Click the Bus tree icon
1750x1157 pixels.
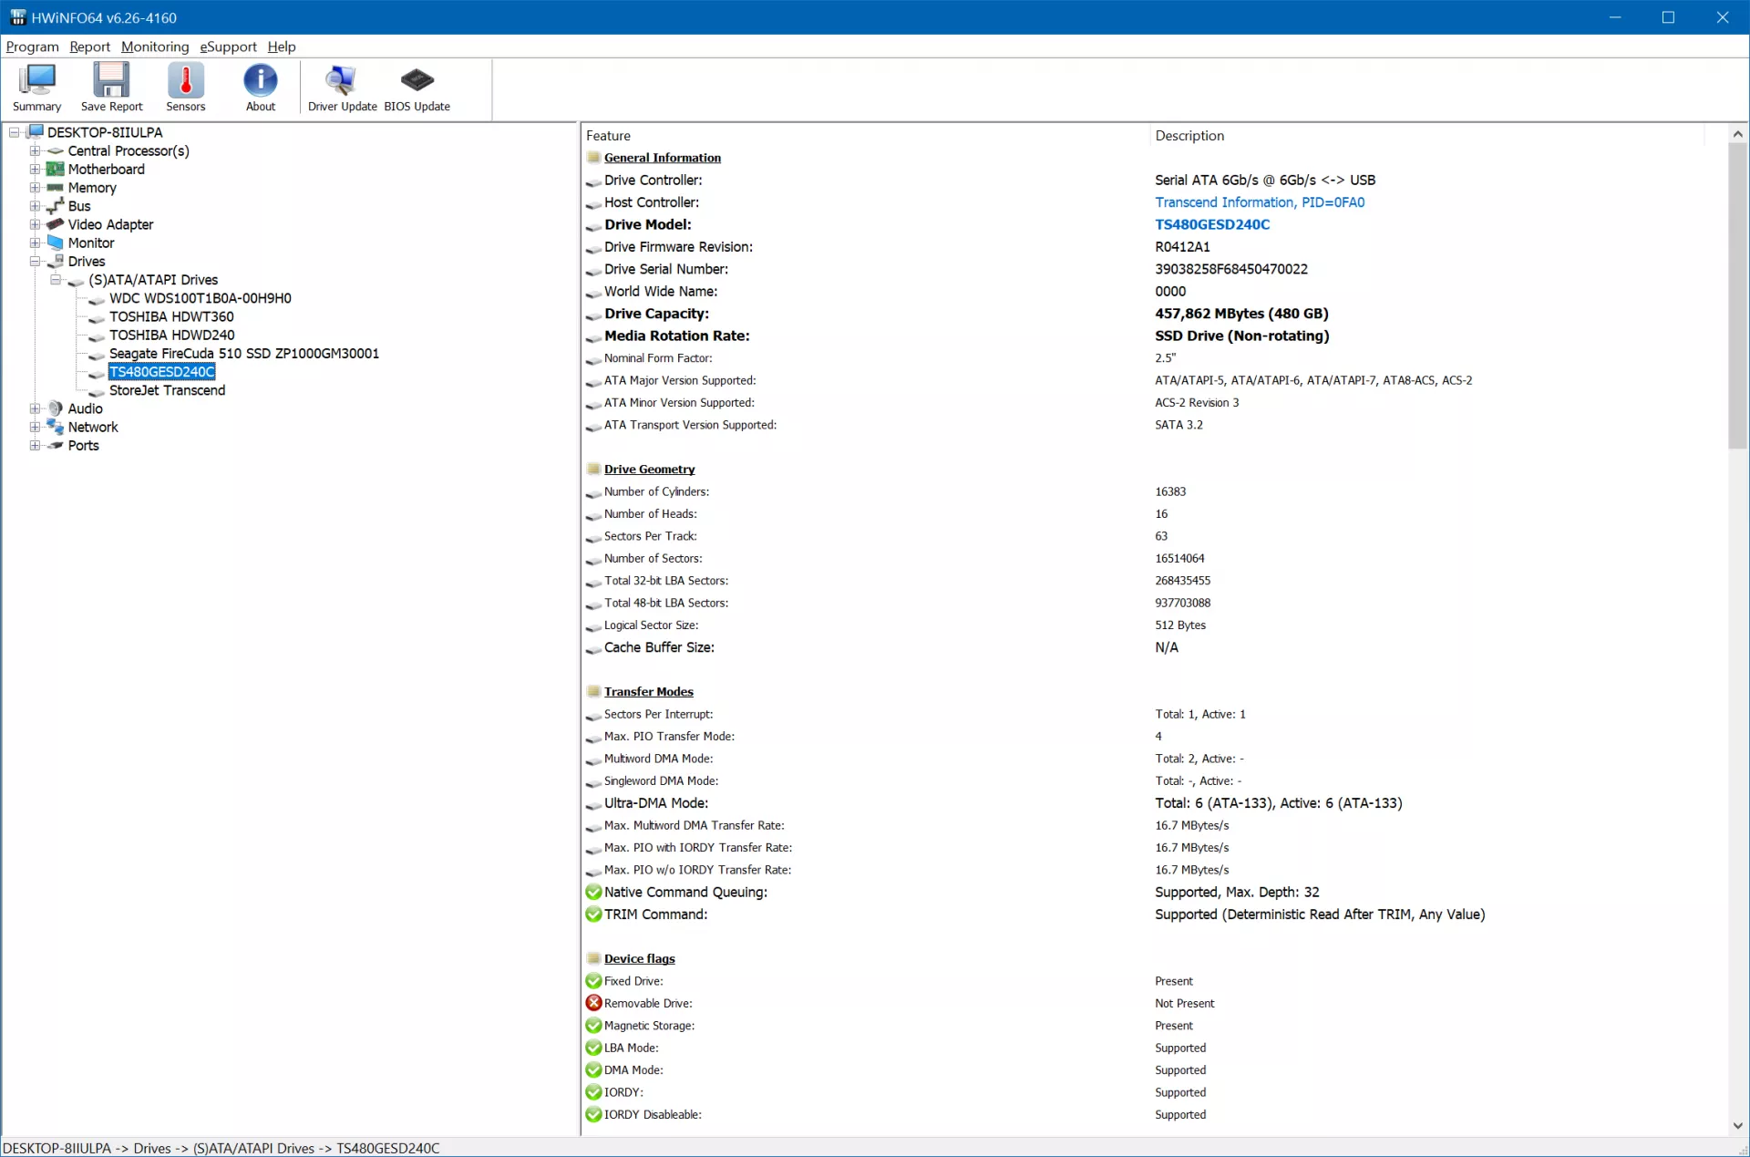click(56, 206)
